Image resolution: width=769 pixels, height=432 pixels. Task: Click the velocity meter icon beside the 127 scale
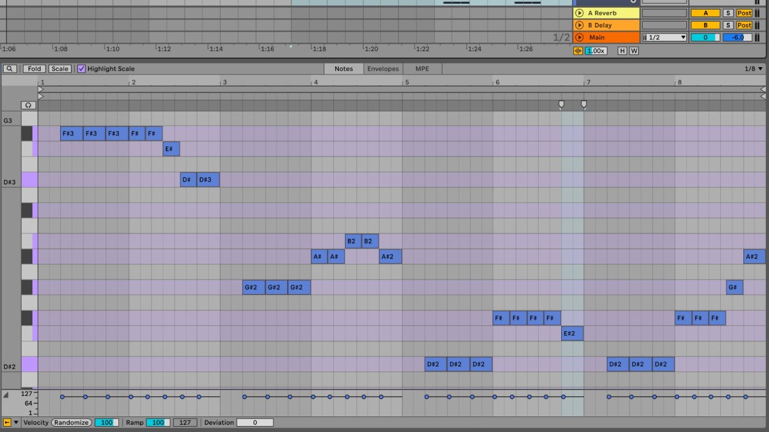pos(5,395)
